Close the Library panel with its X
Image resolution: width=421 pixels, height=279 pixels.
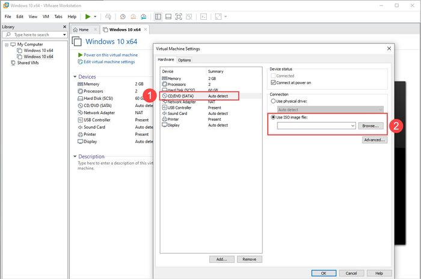click(x=64, y=27)
